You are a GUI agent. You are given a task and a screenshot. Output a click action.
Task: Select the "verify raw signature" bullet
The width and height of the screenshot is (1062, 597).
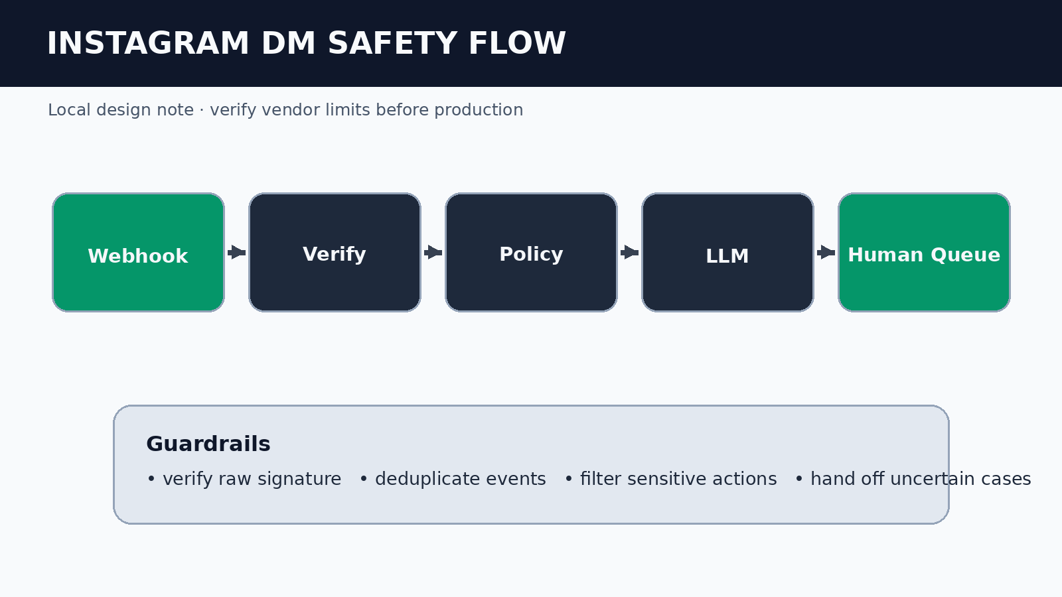click(244, 479)
